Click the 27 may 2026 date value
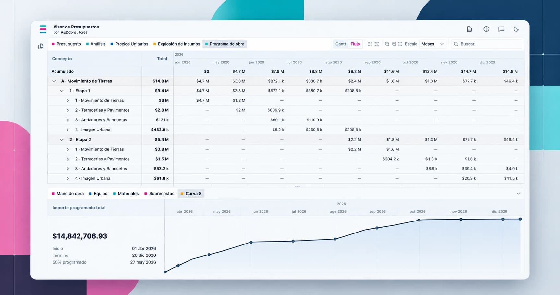 pos(143,262)
